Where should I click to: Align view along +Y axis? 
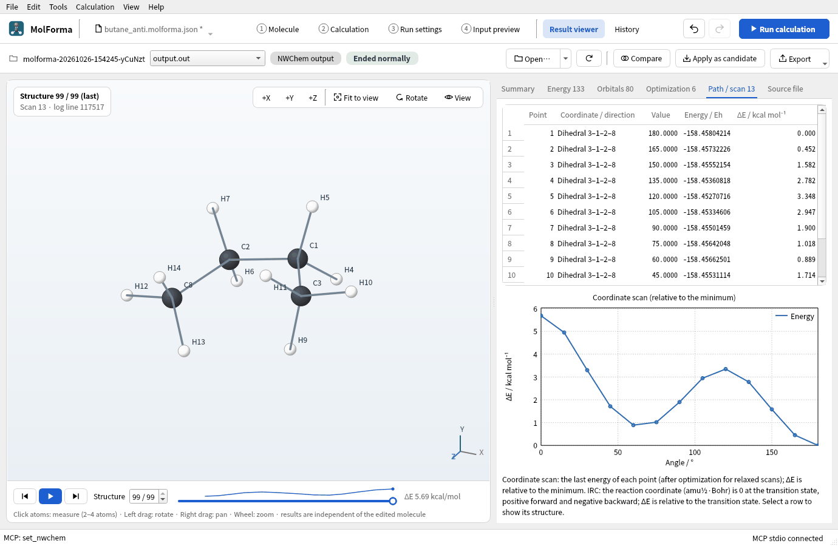click(x=290, y=98)
